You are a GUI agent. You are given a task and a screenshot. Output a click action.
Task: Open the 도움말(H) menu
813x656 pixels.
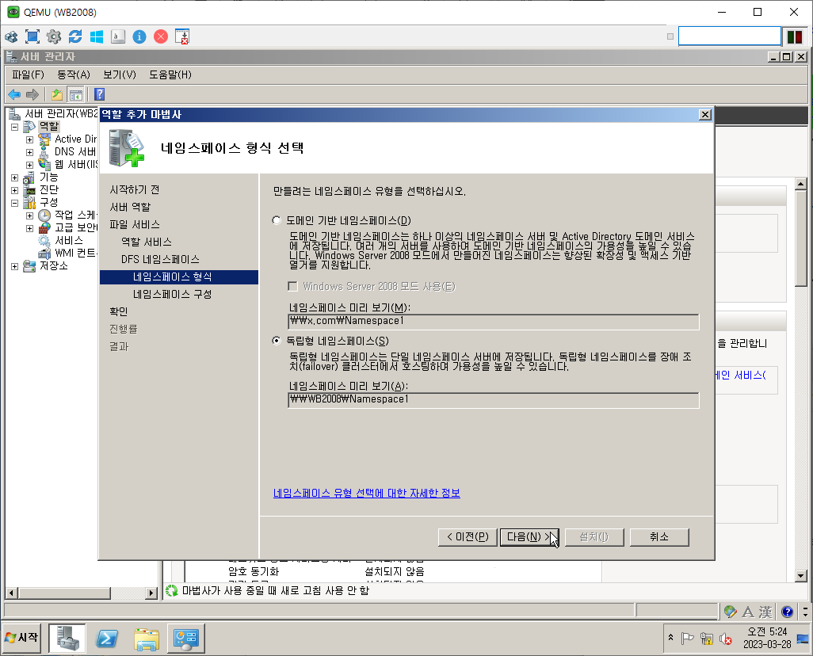click(170, 74)
